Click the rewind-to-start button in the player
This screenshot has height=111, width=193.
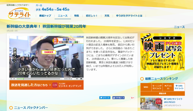coord(14,79)
